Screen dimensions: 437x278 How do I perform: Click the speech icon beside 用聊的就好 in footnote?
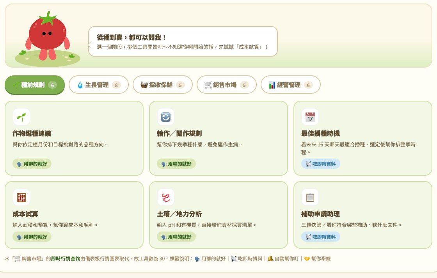(197, 259)
